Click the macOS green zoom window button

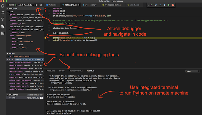coord(6,1)
